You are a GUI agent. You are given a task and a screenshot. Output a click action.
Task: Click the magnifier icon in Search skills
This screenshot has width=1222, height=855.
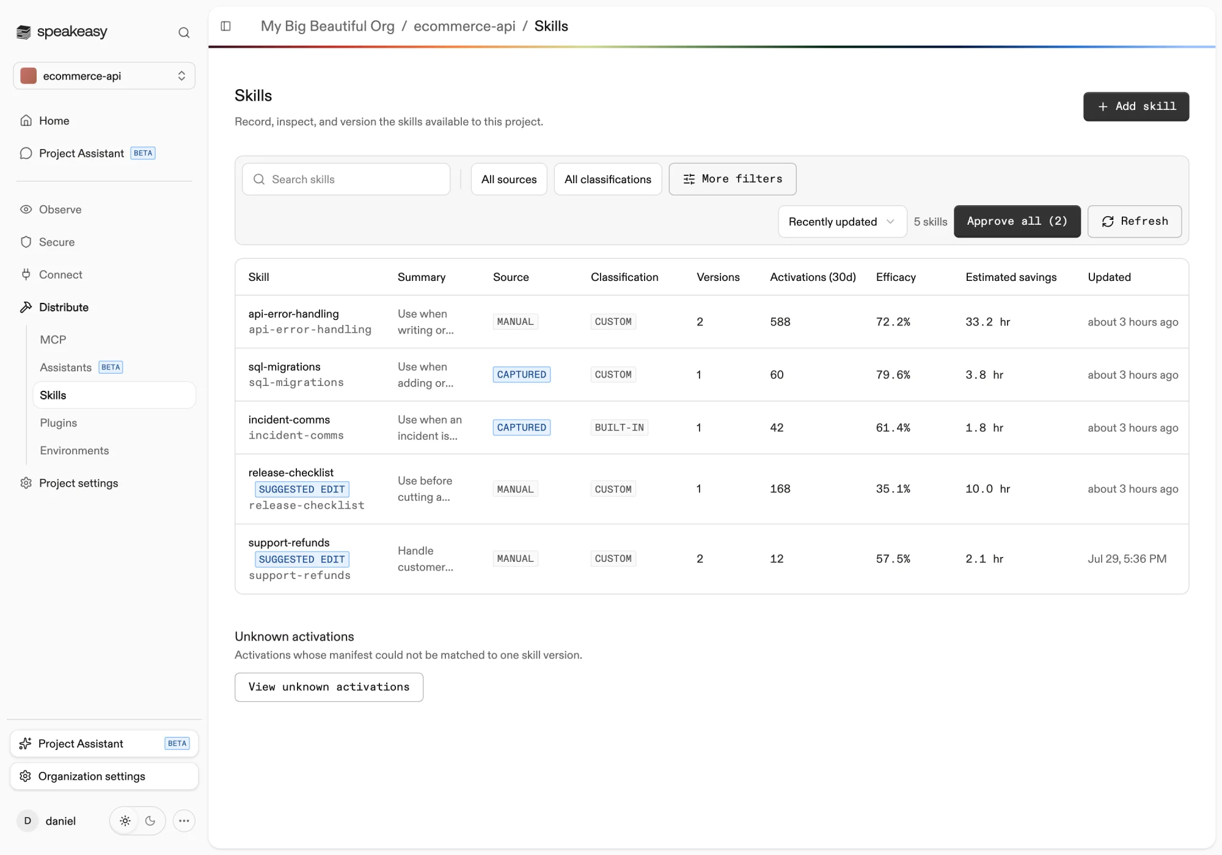(259, 179)
